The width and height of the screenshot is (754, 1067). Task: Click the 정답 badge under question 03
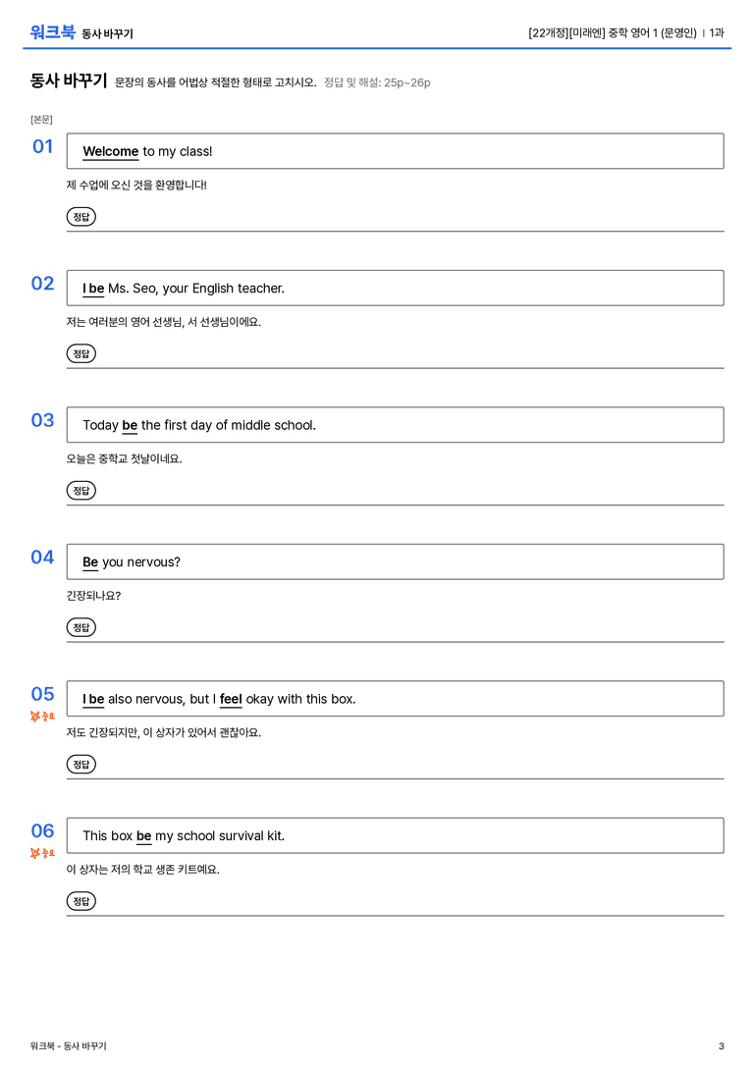click(x=81, y=490)
